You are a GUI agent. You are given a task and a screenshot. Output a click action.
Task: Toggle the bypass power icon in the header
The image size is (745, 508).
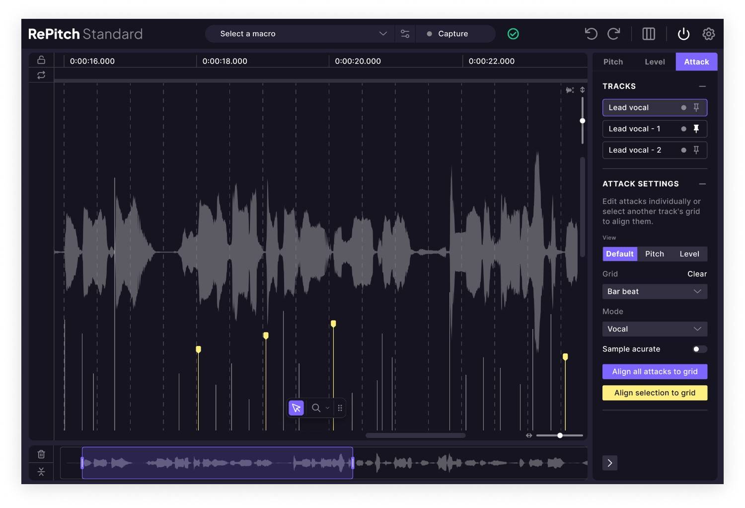[683, 34]
